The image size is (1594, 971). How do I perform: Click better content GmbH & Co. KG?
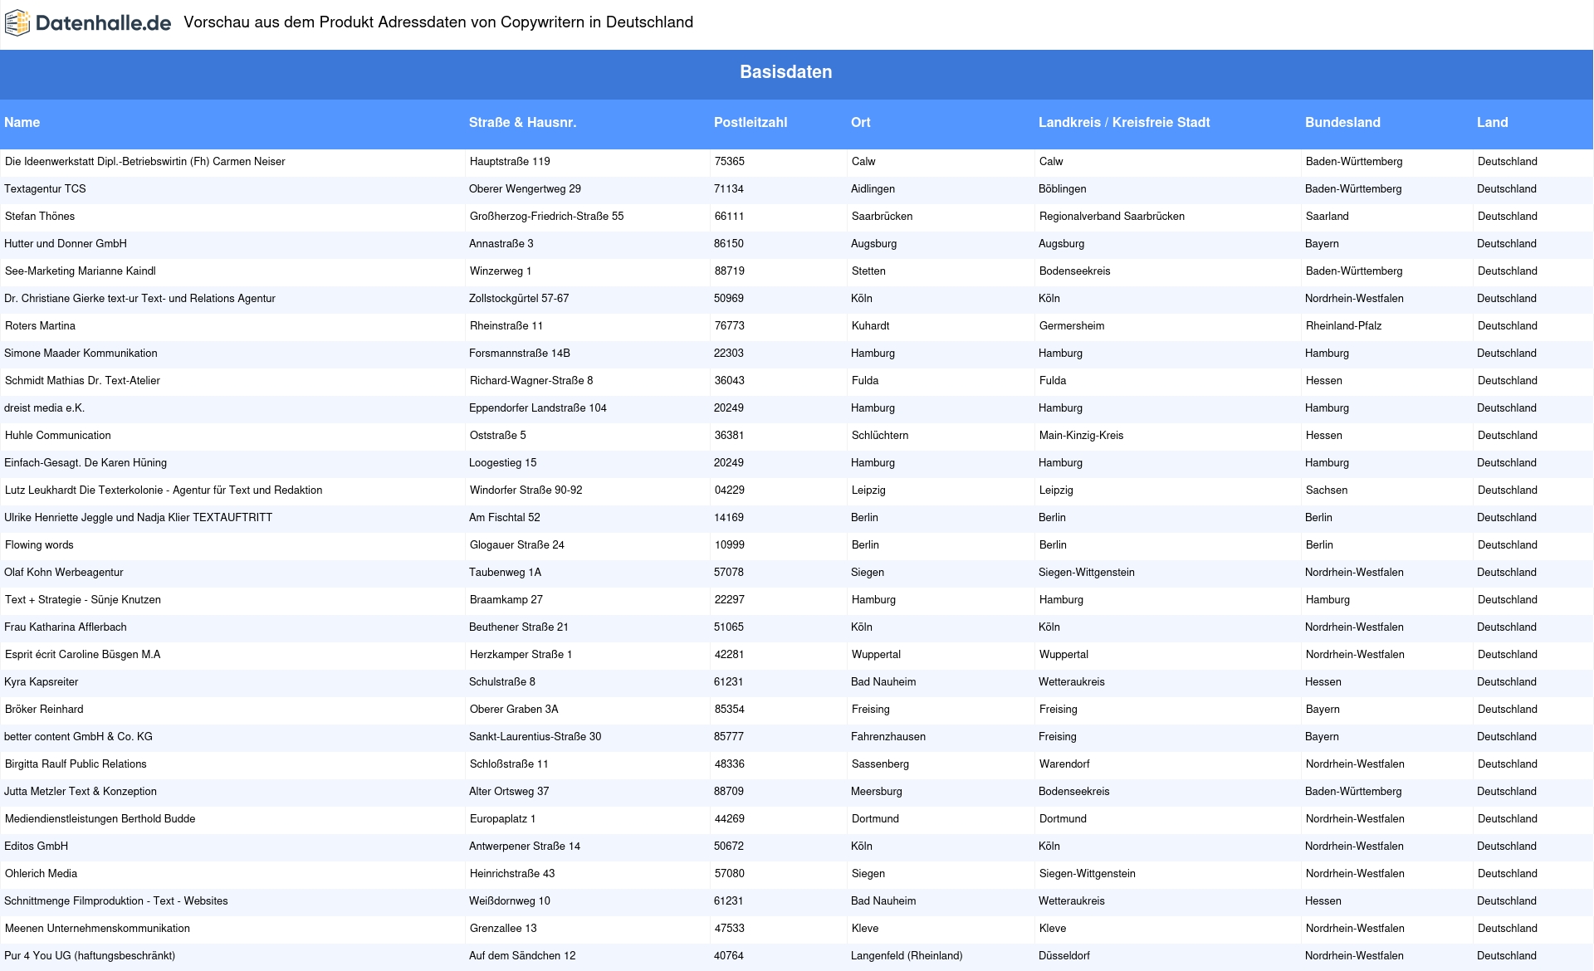point(78,737)
